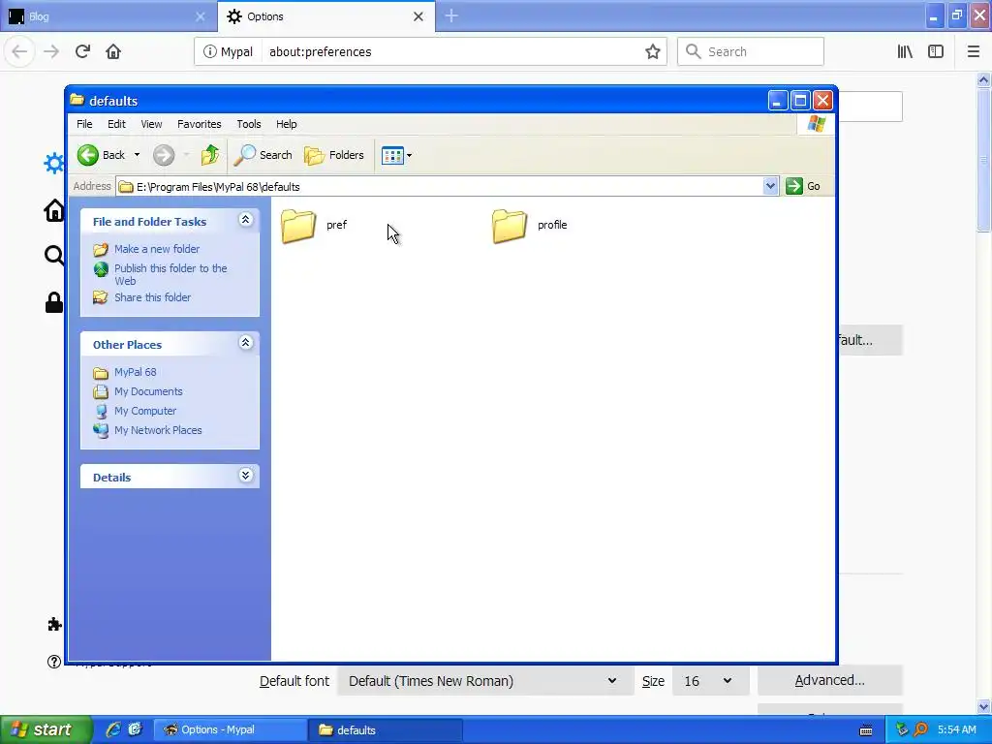The height and width of the screenshot is (744, 992).
Task: Bookmark page with the star icon
Action: coord(652,52)
